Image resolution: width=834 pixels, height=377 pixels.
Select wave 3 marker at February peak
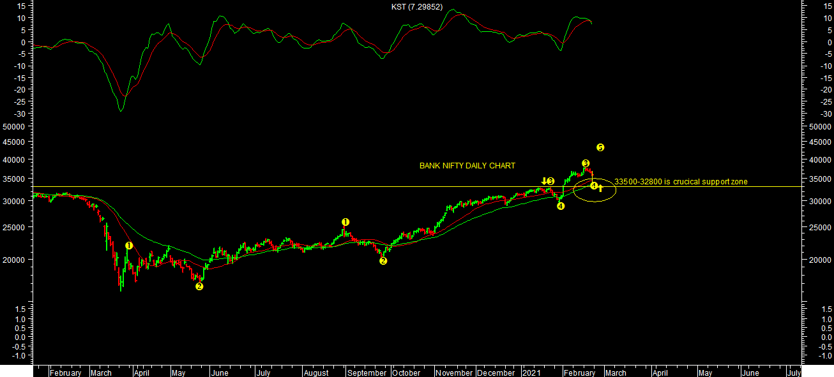point(585,163)
